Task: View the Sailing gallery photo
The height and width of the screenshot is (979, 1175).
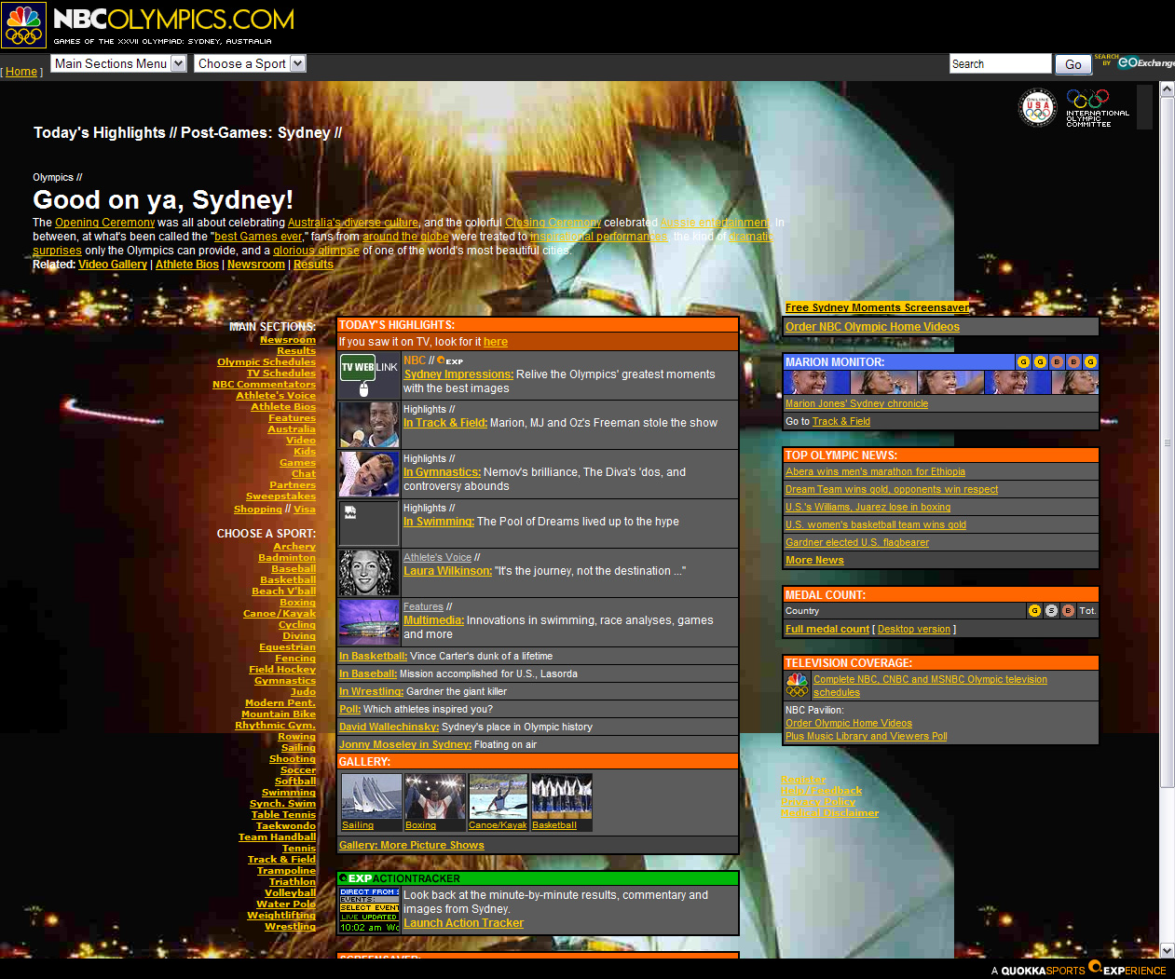Action: tap(372, 796)
